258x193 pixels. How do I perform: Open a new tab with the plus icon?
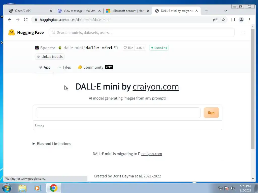coord(206,11)
